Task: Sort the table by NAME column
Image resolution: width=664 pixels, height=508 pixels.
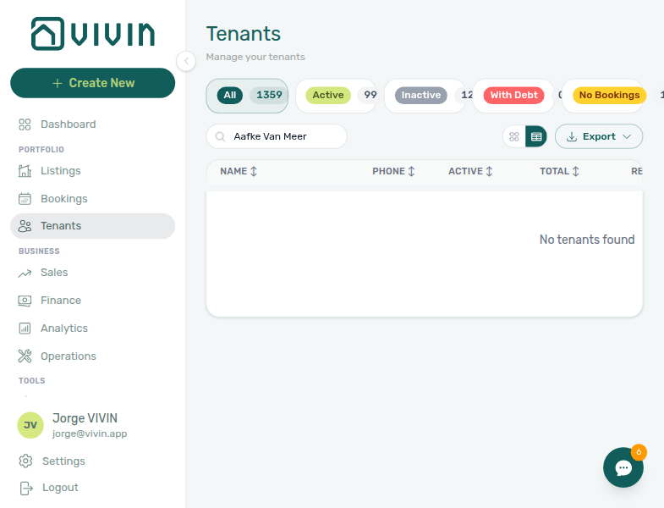Action: 239,171
